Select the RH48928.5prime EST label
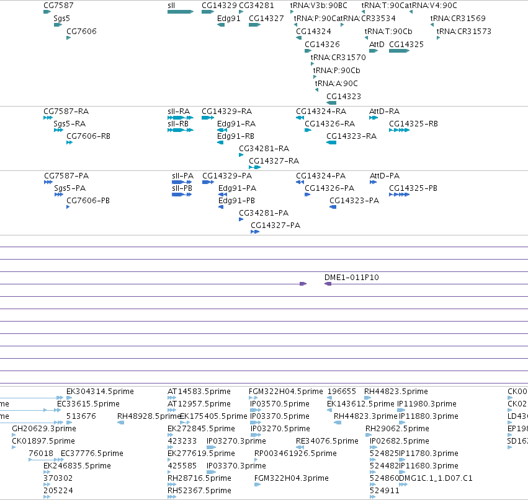Image resolution: width=528 pixels, height=500 pixels. pos(149,416)
